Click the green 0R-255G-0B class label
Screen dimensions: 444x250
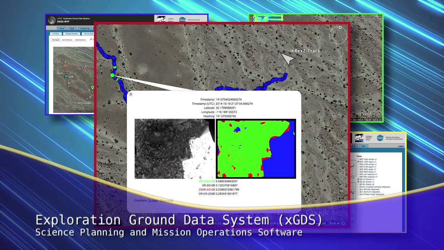[x=207, y=181]
